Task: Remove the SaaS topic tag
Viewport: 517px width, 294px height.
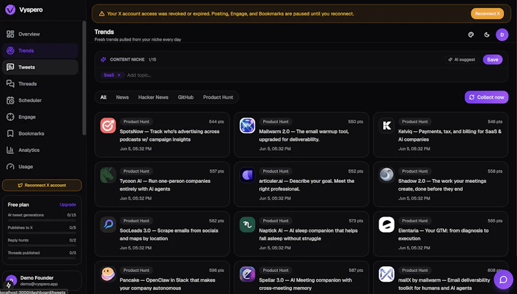Action: point(119,75)
